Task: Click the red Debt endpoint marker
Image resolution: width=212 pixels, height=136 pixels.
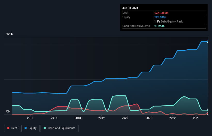Action: point(208,114)
